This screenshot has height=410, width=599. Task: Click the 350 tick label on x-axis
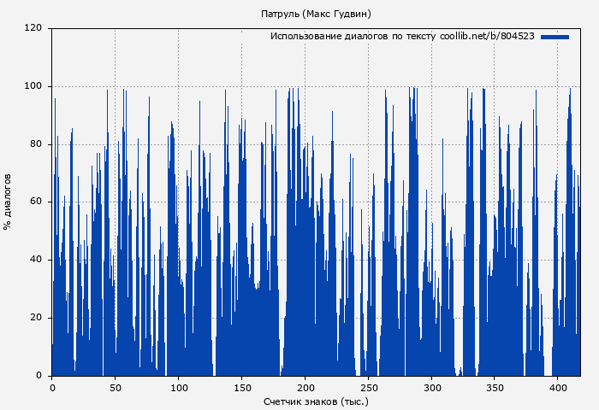495,388
